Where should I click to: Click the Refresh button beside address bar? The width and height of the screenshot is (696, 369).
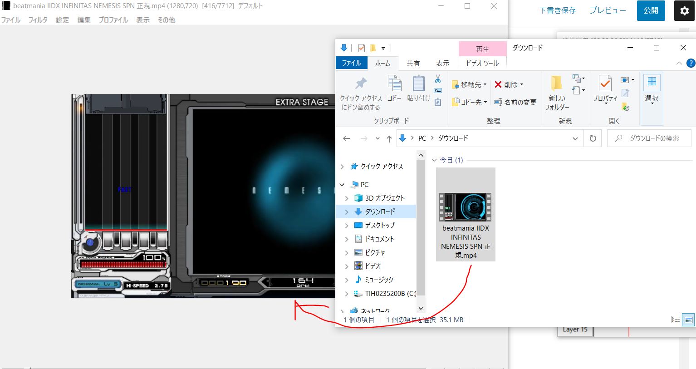click(x=593, y=138)
